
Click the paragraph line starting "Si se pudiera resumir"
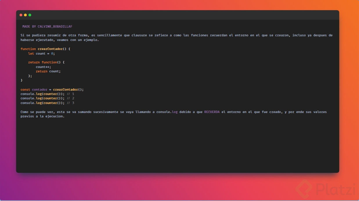(176, 35)
